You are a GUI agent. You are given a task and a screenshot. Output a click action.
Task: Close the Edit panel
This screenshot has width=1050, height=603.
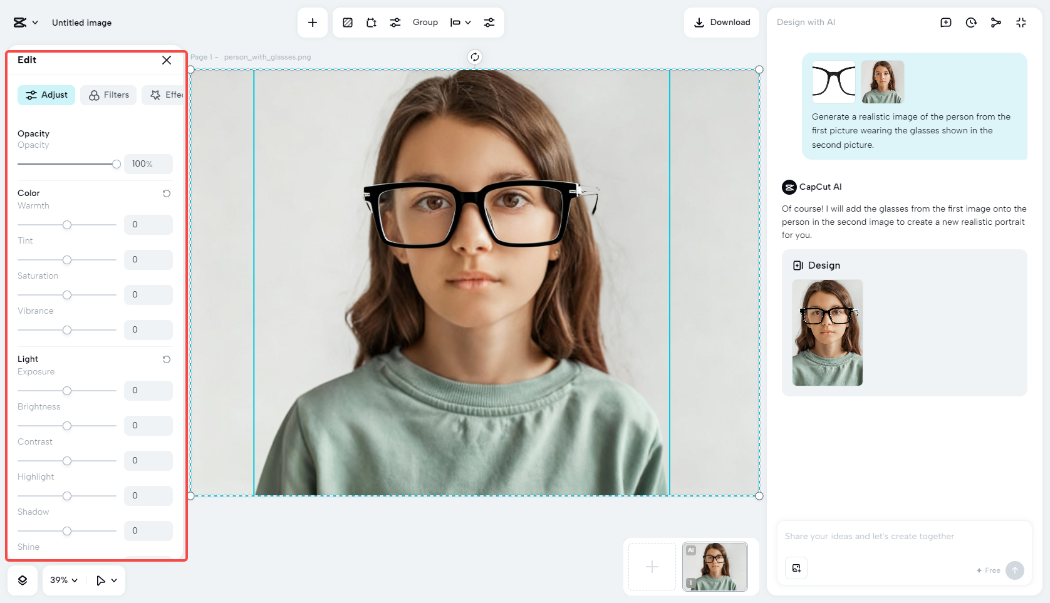167,60
